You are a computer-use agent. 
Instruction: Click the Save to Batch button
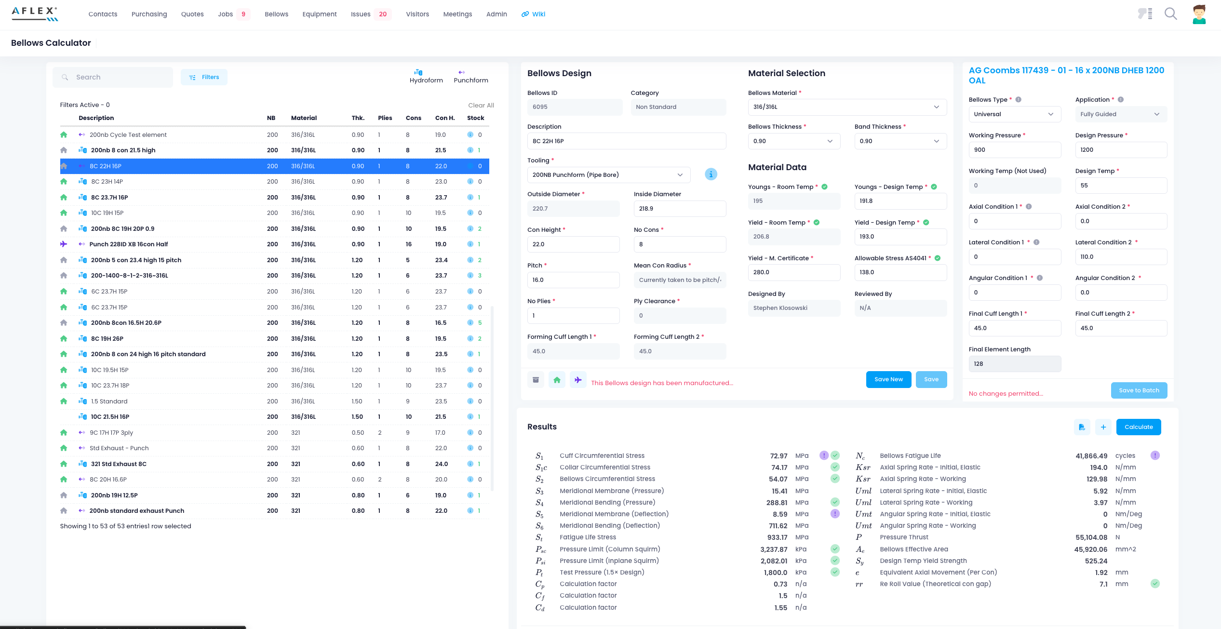point(1139,390)
